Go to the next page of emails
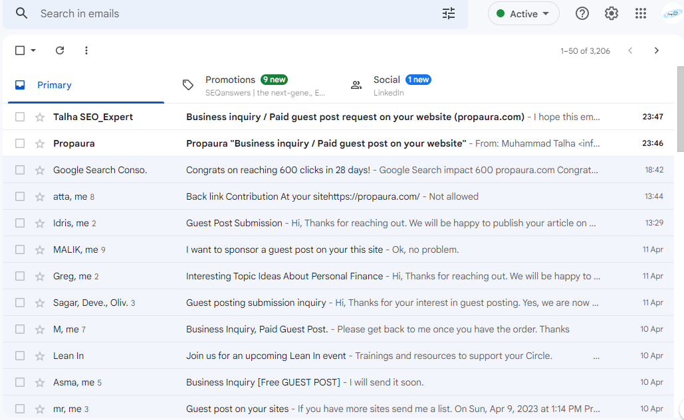This screenshot has width=684, height=420. [x=656, y=50]
